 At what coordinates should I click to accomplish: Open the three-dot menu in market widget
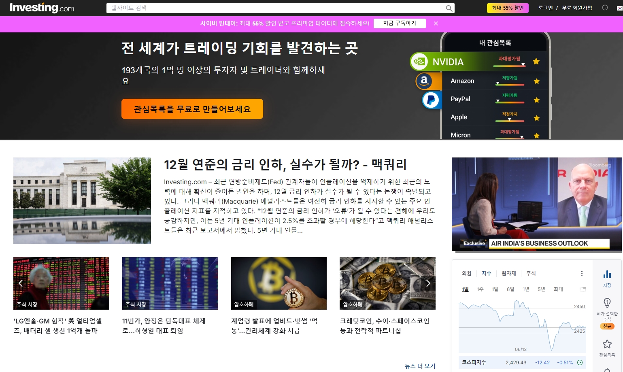[x=582, y=273]
